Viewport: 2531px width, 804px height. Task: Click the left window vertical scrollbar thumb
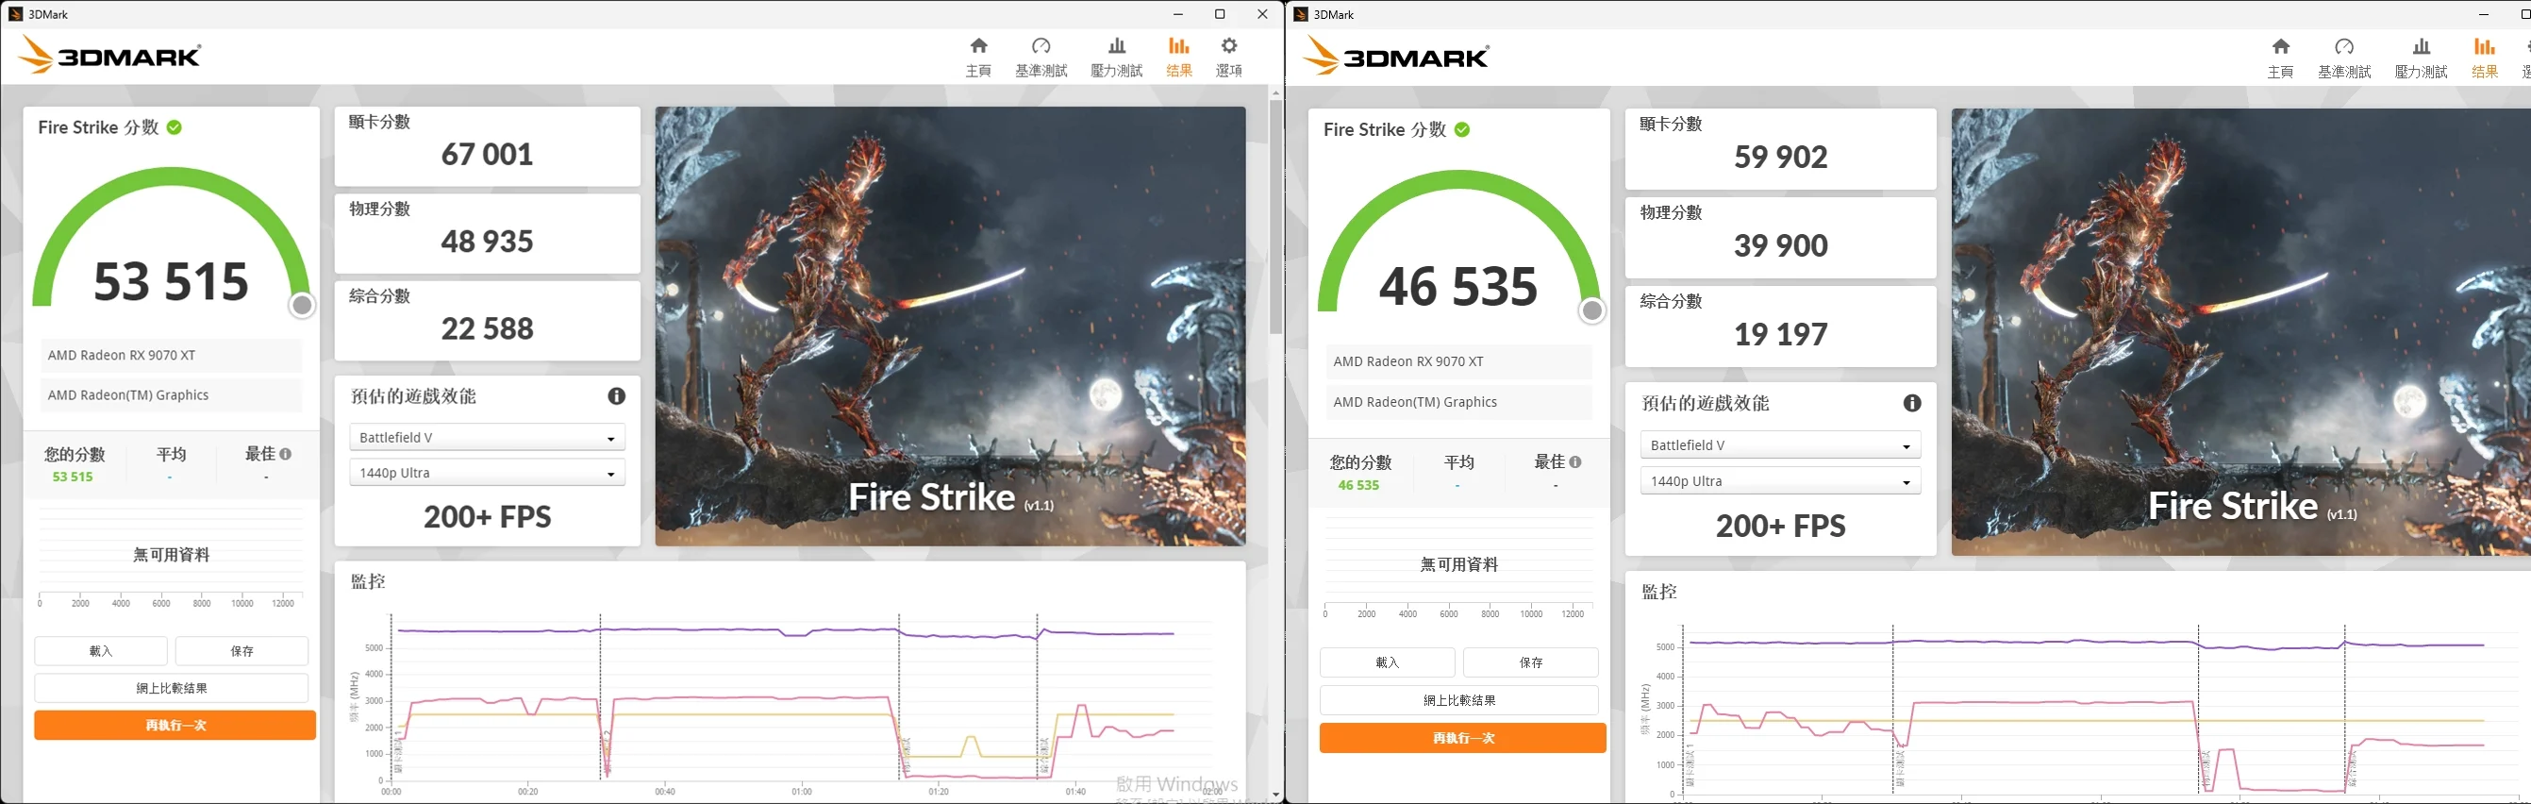click(1275, 216)
